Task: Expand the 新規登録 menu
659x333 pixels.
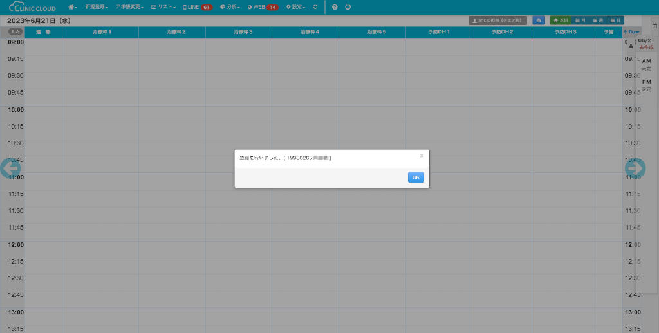Action: tap(95, 7)
